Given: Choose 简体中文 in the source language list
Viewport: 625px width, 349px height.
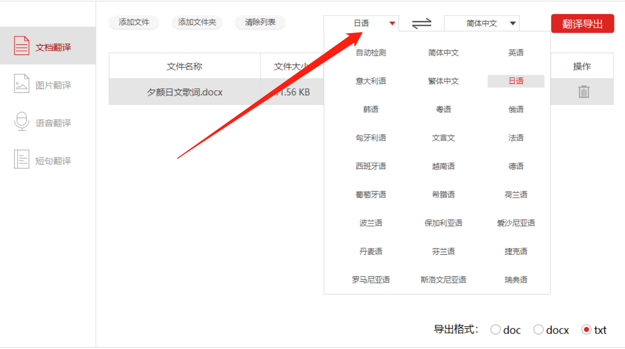Looking at the screenshot, I should tap(443, 52).
